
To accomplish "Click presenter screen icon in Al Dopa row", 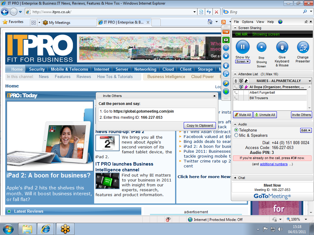I will 241,87.
